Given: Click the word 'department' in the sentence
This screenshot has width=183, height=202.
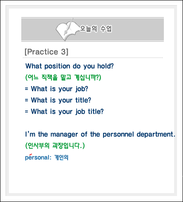Looking at the screenshot, I should [155, 135].
